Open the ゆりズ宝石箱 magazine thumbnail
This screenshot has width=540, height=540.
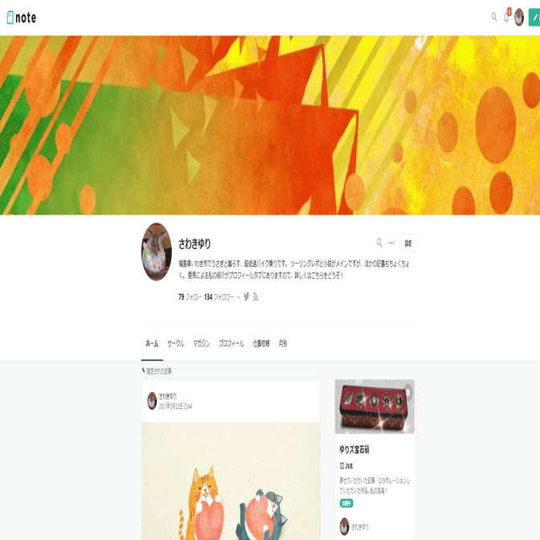pos(374,407)
